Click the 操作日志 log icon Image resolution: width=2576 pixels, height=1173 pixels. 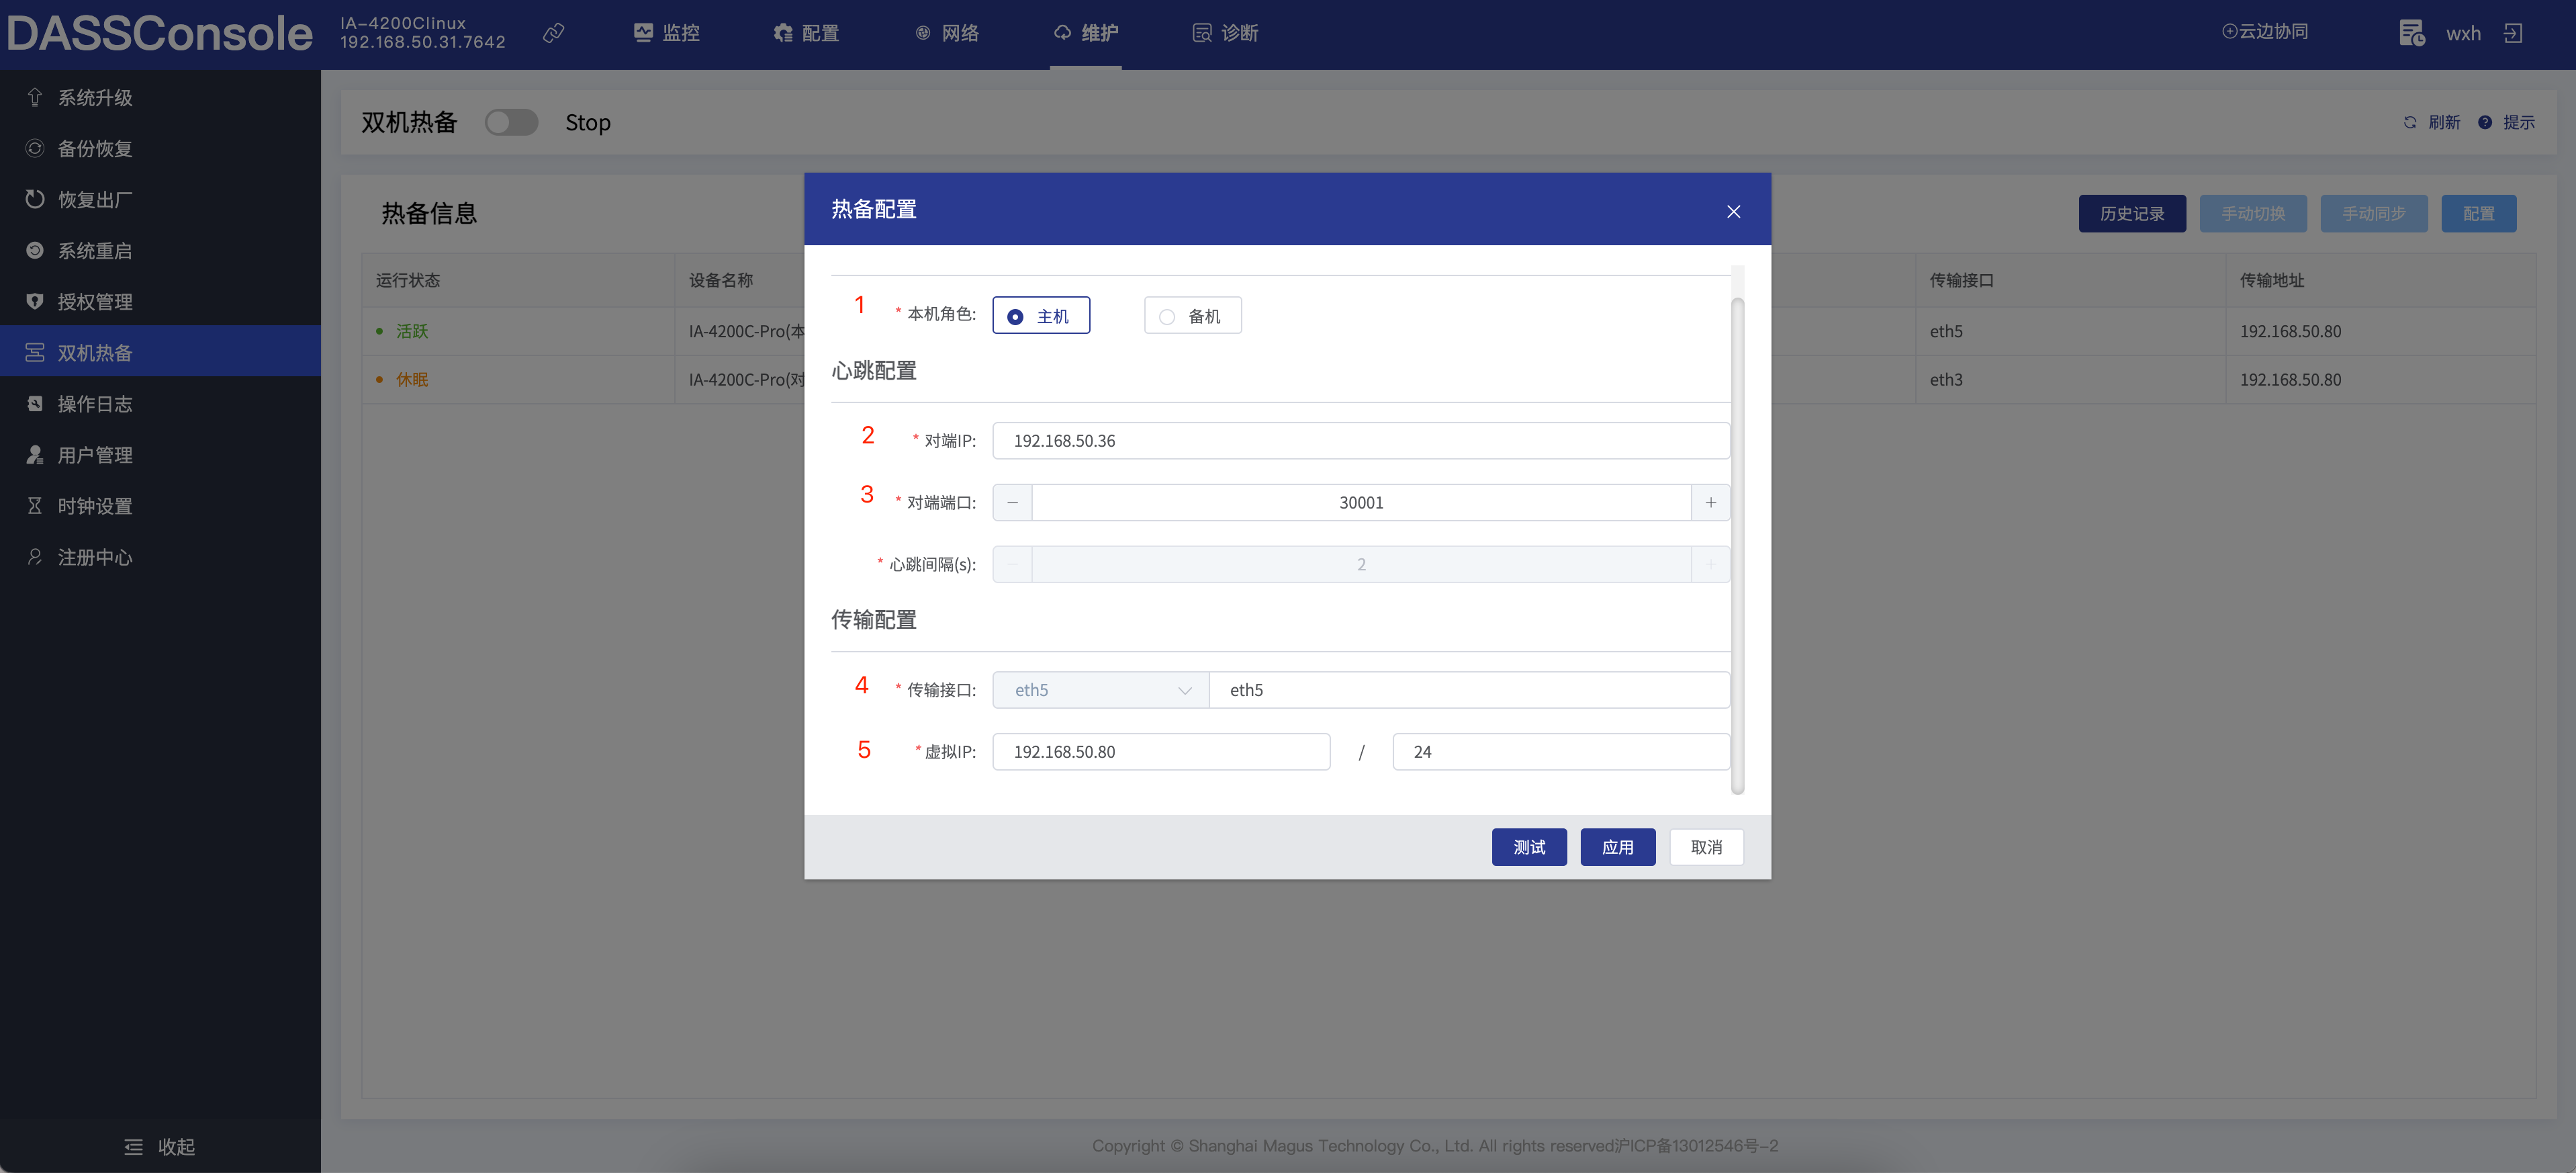point(35,403)
